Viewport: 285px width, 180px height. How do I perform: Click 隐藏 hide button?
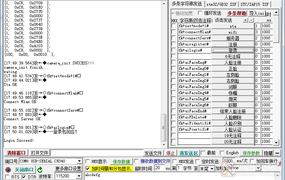(x=268, y=153)
